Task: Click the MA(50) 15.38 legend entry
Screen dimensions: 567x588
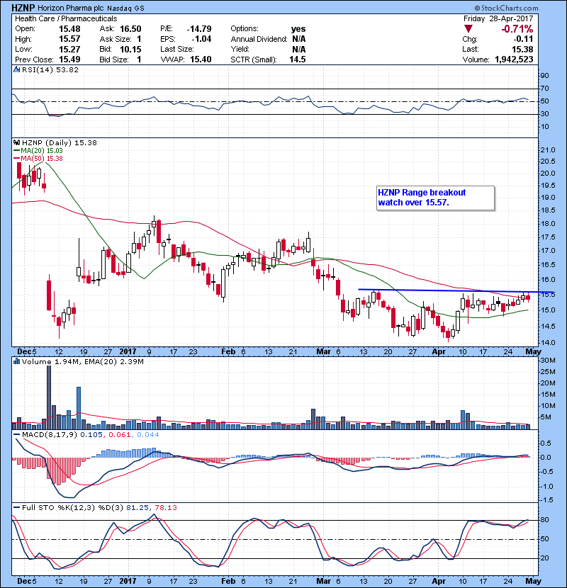Action: click(38, 158)
